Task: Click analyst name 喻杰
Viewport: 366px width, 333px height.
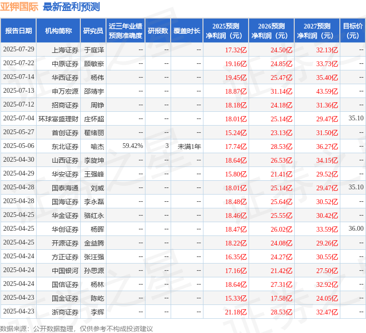Action: [x=97, y=146]
